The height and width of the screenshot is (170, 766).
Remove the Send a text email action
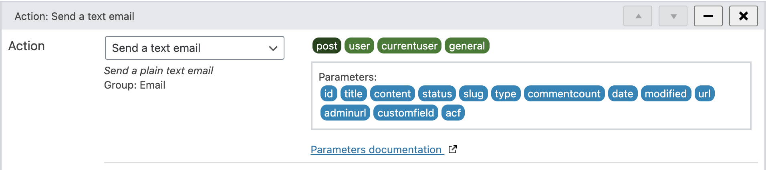pos(743,16)
